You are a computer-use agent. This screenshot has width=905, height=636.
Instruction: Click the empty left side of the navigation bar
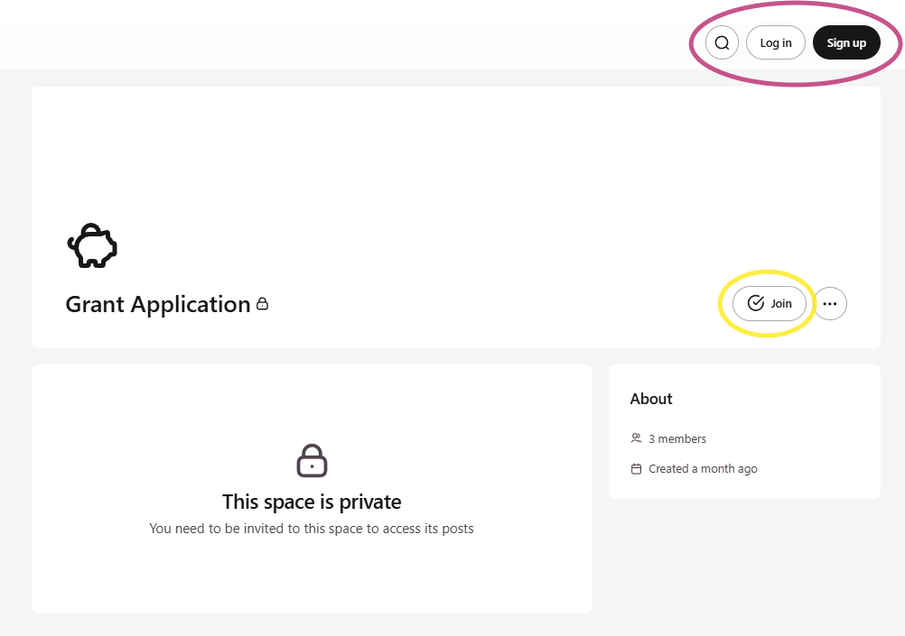click(x=271, y=44)
